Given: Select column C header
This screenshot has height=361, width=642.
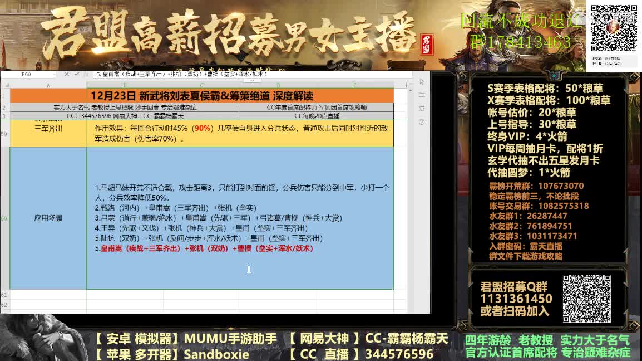Looking at the screenshot, I should tap(201, 85).
